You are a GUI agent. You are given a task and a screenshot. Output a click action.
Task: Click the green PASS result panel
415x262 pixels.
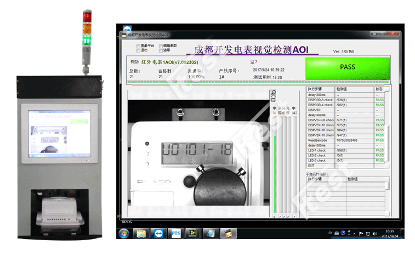pyautogui.click(x=347, y=67)
